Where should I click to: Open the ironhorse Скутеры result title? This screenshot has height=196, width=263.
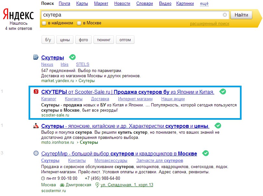(x=125, y=126)
